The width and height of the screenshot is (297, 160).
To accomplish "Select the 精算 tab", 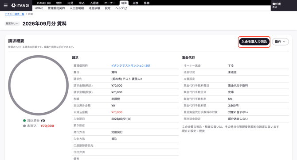I will coord(124,3).
